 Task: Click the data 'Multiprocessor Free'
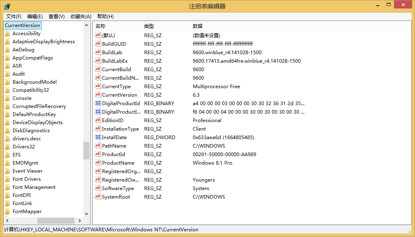point(216,86)
